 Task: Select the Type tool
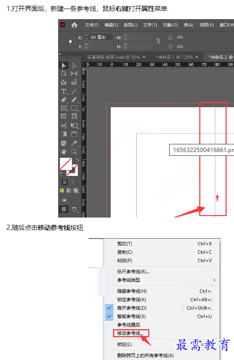pyautogui.click(x=64, y=91)
